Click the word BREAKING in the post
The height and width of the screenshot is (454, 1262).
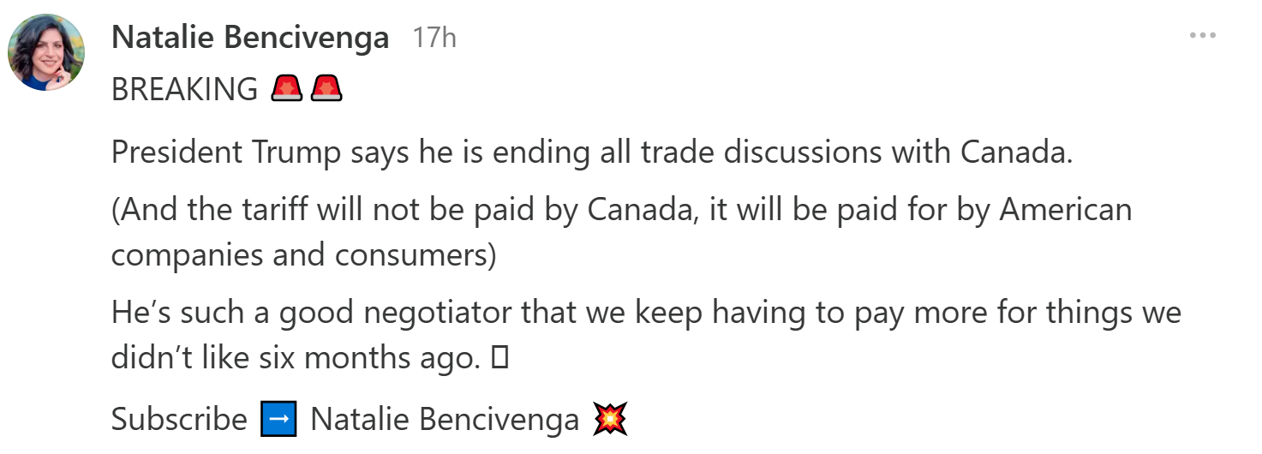pyautogui.click(x=185, y=89)
